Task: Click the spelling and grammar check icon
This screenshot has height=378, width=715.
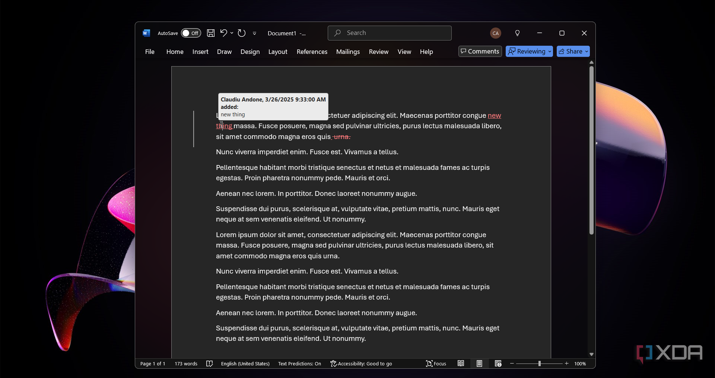Action: pos(210,364)
